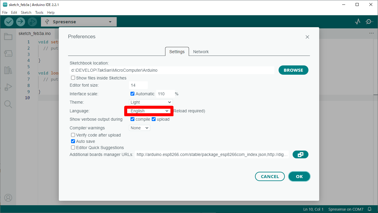This screenshot has width=378, height=213.
Task: Open Library Manager sidebar icon
Action: tap(8, 71)
